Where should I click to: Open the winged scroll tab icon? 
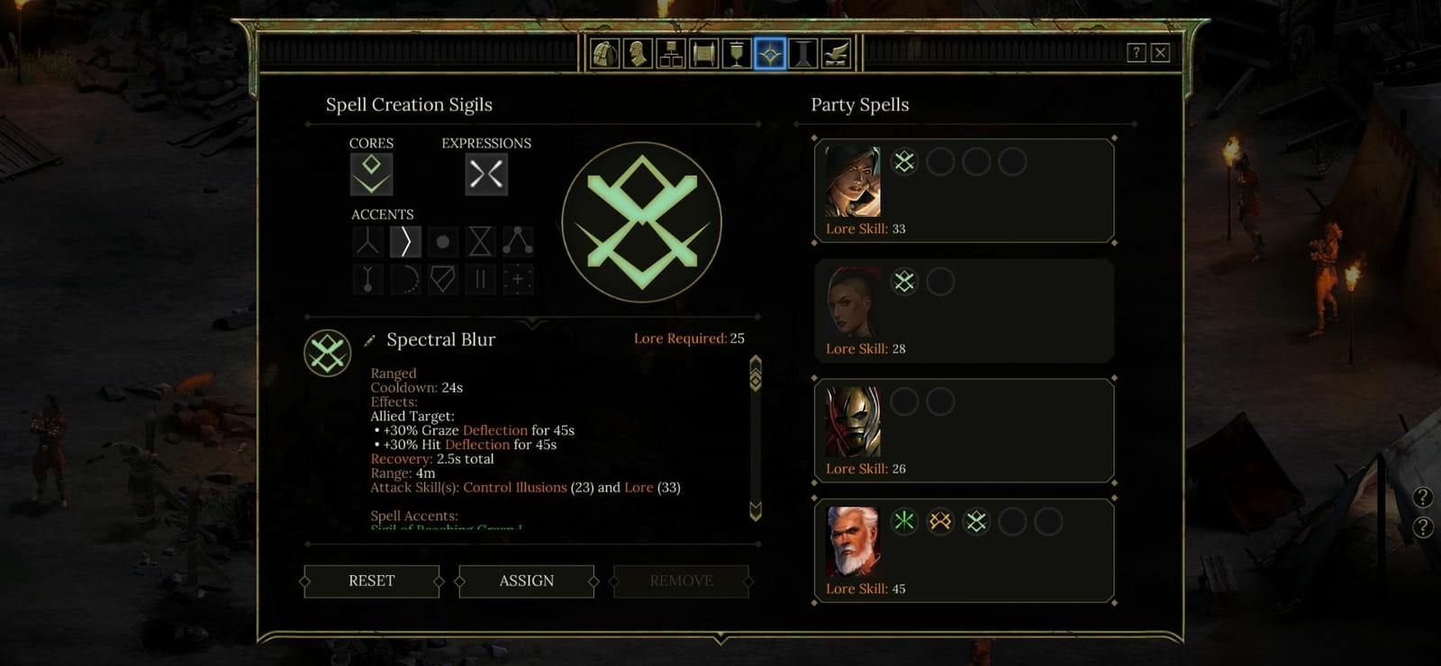[x=837, y=54]
